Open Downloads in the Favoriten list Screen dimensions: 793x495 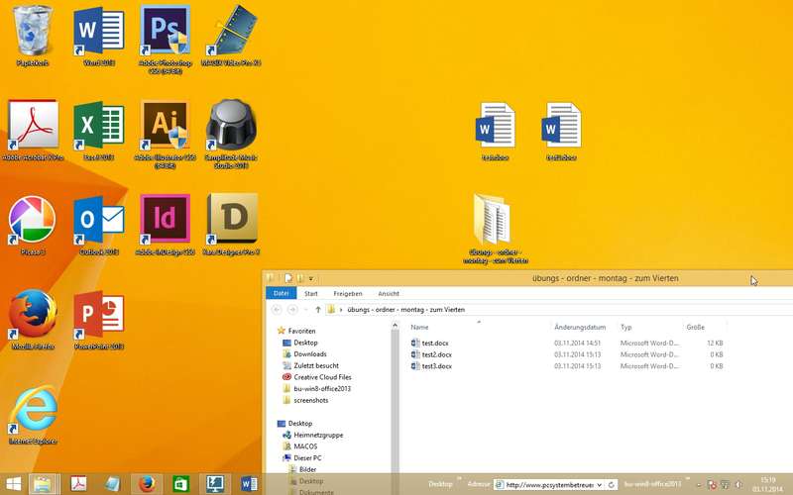pos(309,353)
